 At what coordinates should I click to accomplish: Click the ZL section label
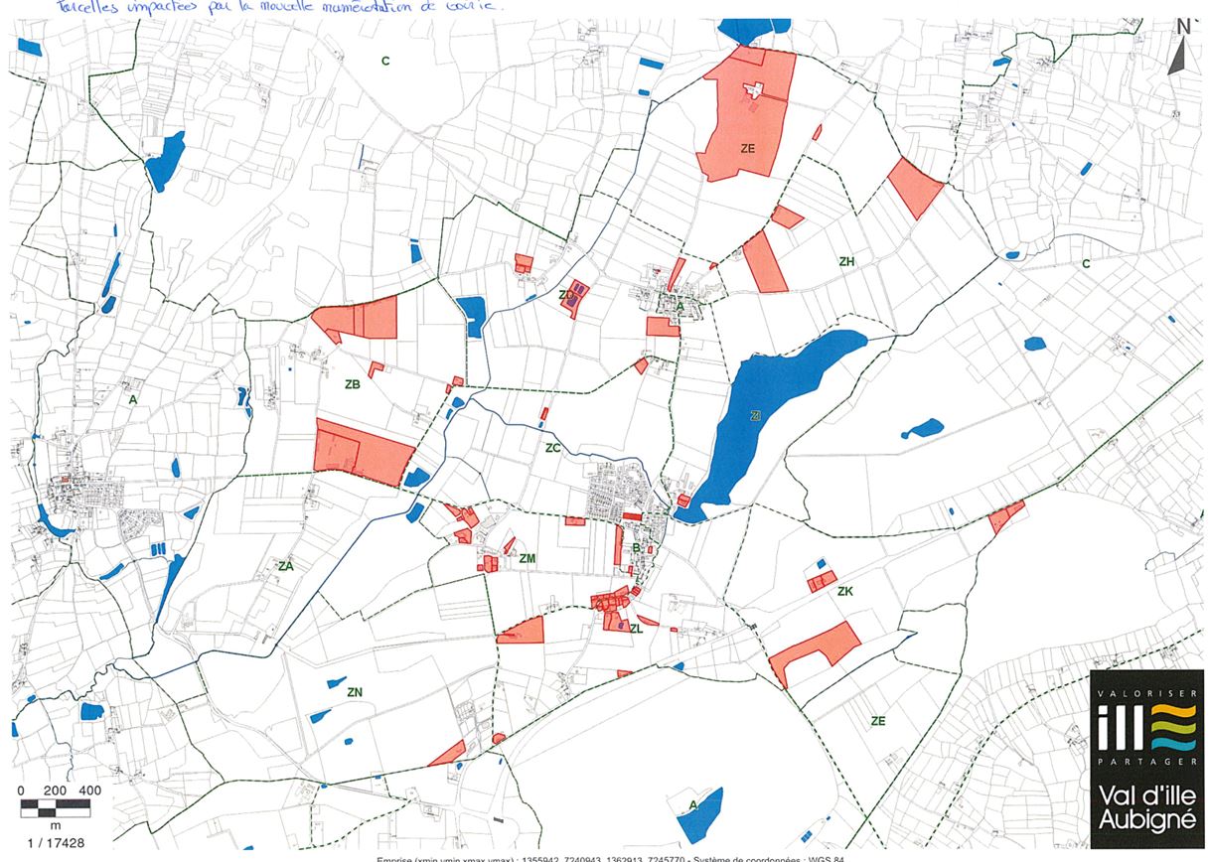click(637, 628)
